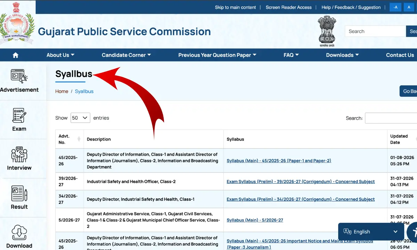
Task: Select the '39/2026-27' advt number cell
Action: pos(69,182)
